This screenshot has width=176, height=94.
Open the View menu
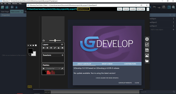pyautogui.click(x=9, y=4)
